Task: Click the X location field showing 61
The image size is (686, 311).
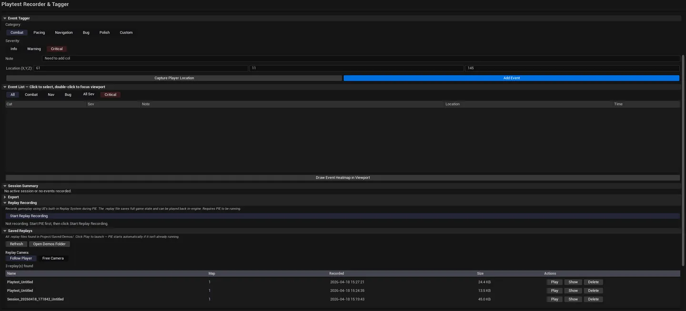Action: (x=141, y=68)
